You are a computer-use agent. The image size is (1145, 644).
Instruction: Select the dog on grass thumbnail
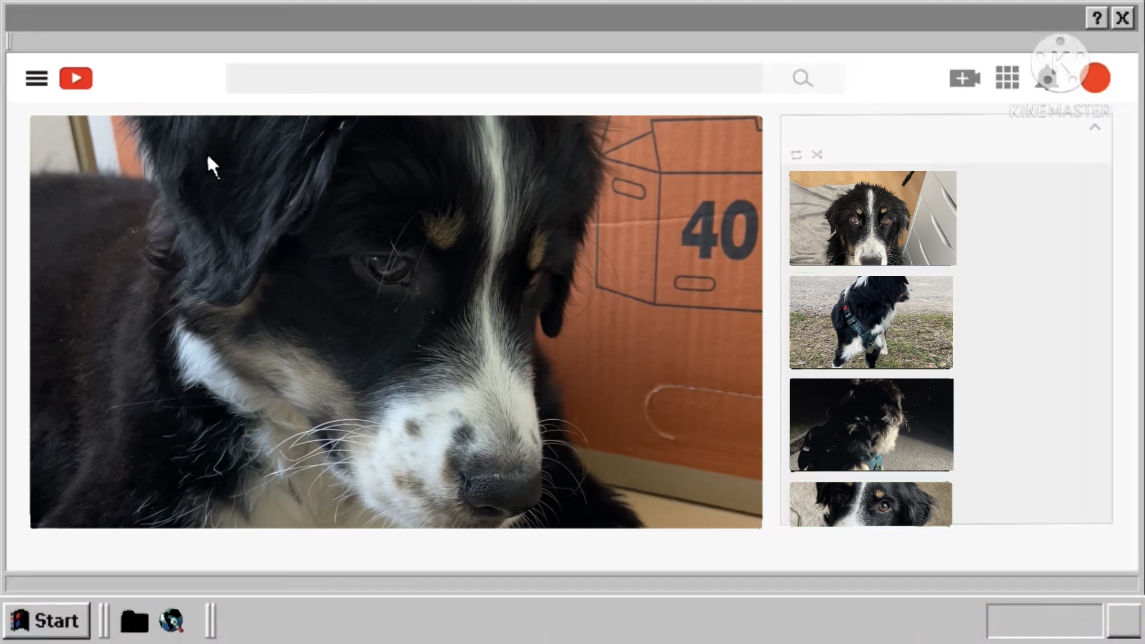(871, 322)
